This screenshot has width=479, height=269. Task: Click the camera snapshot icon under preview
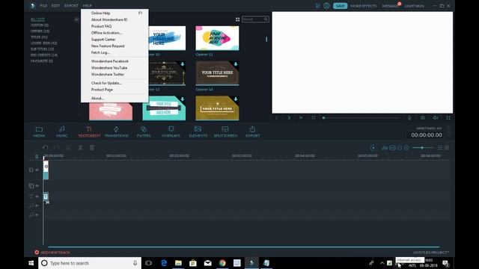pos(422,118)
